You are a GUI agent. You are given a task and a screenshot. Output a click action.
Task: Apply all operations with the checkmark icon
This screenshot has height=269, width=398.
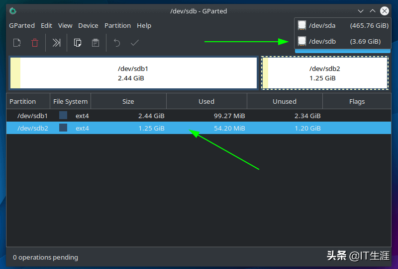coord(134,43)
